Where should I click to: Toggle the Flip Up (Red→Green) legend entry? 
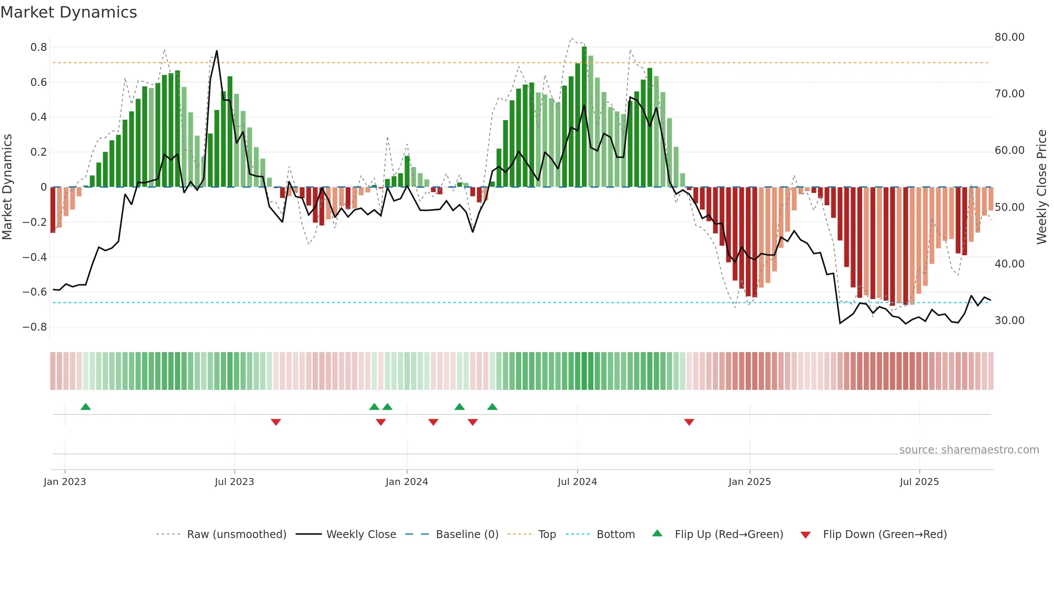tap(718, 534)
